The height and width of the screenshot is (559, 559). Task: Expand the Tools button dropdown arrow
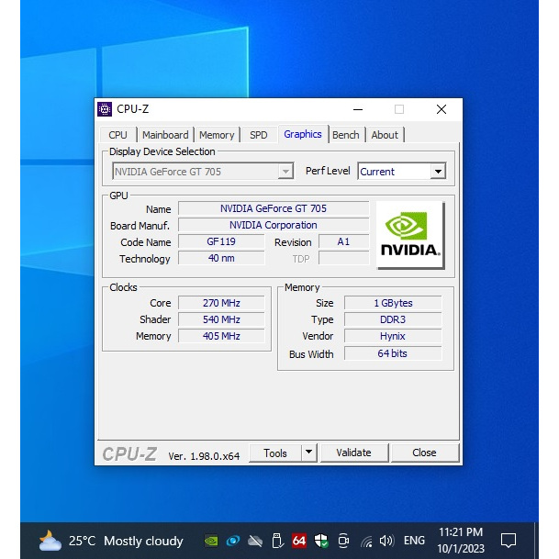click(x=308, y=453)
